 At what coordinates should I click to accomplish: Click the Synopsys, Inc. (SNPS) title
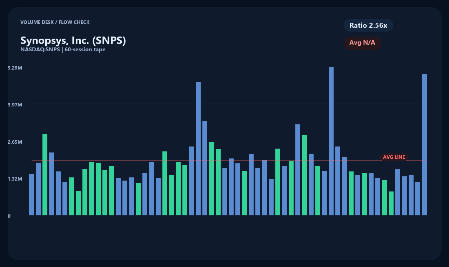73,40
